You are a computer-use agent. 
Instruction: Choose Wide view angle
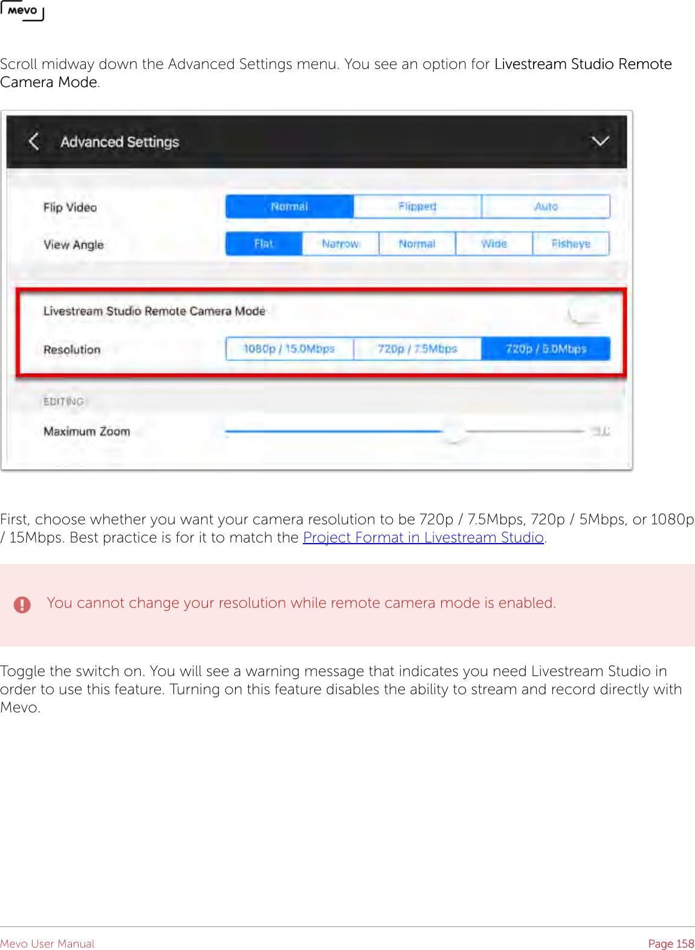pos(494,244)
